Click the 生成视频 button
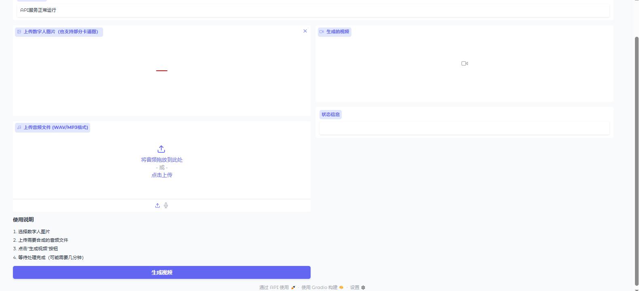Image resolution: width=639 pixels, height=291 pixels. pos(162,272)
